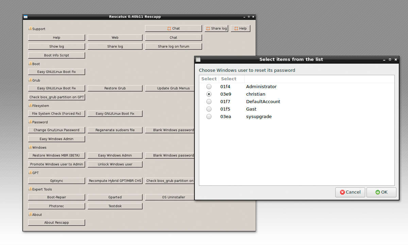408x245 pixels.
Task: Open About Rescapp
Action: [56, 223]
